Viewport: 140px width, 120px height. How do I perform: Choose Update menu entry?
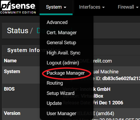(x=54, y=103)
